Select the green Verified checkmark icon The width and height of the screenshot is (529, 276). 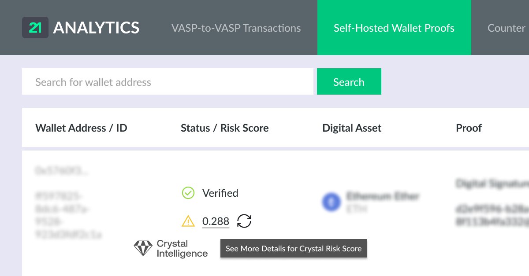click(x=188, y=193)
